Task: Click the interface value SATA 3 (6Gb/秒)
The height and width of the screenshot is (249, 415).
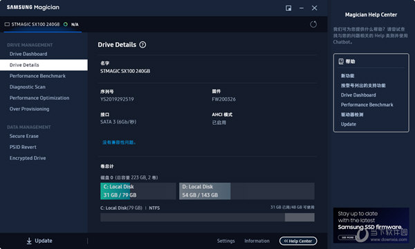Action: tap(118, 122)
